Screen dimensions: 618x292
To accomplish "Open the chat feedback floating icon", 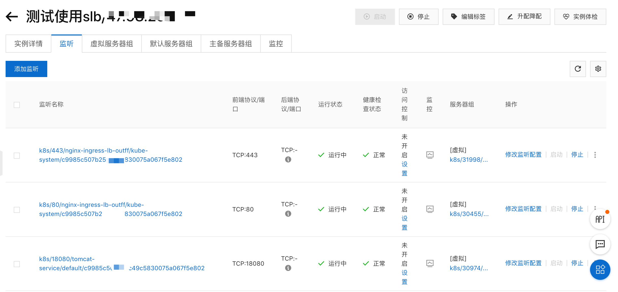I will point(600,244).
